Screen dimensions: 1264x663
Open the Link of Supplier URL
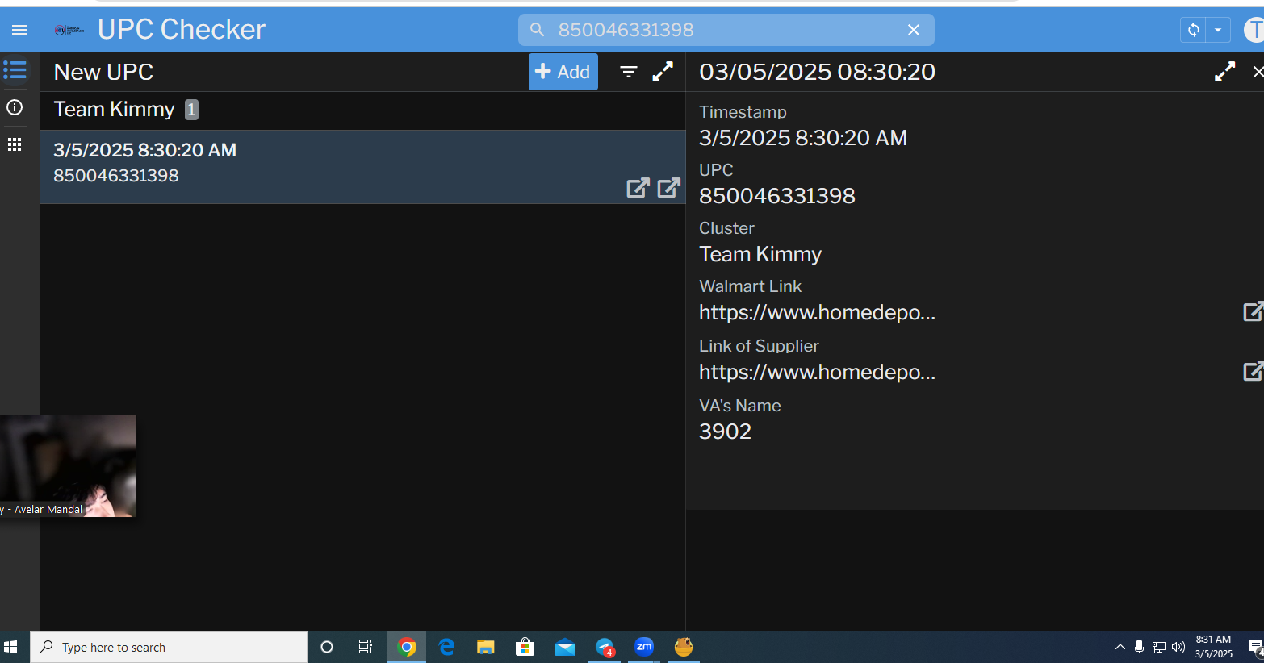817,372
